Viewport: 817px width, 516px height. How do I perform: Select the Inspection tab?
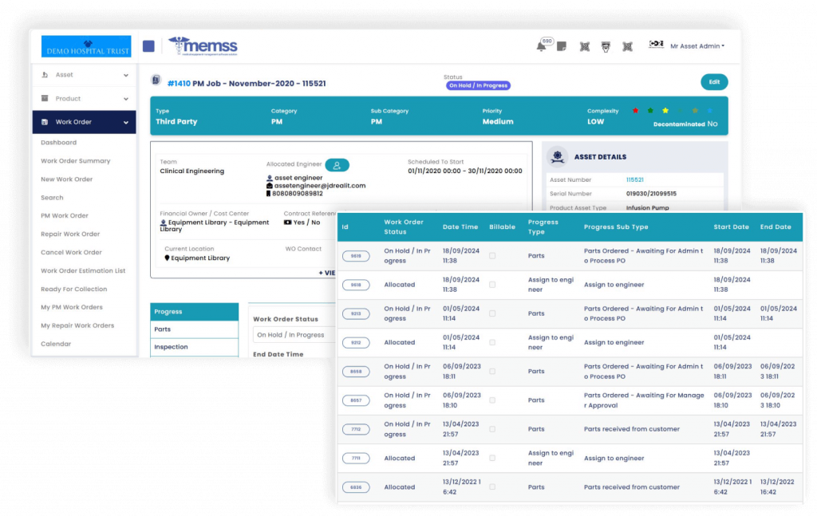195,347
